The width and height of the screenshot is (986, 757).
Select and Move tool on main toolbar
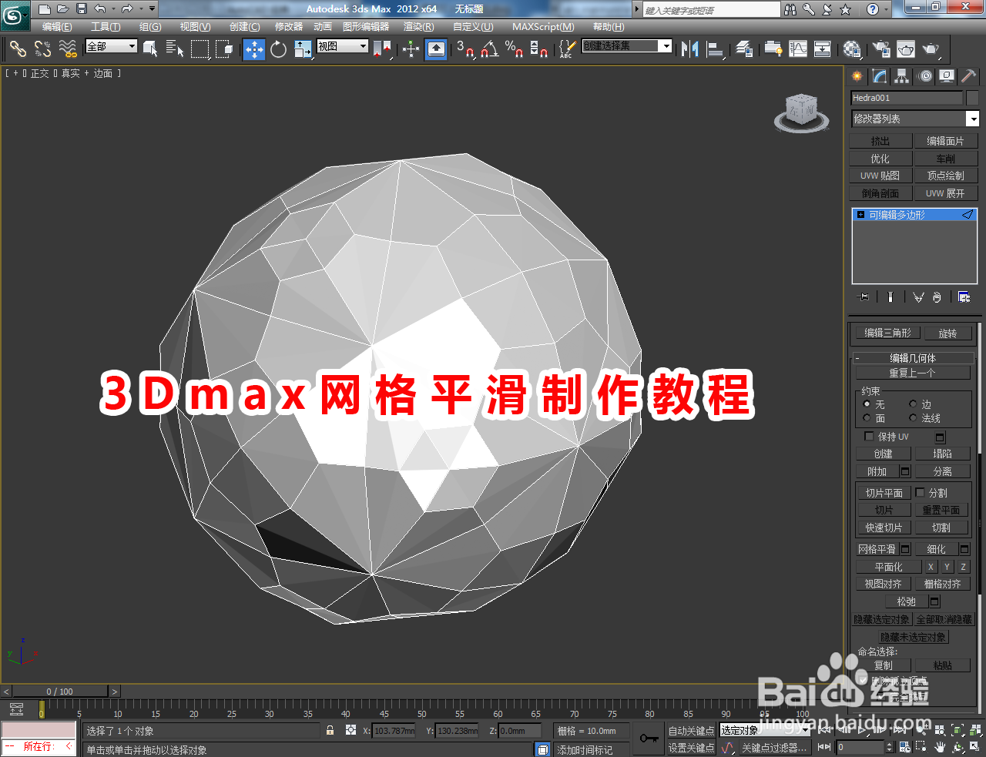tap(253, 49)
